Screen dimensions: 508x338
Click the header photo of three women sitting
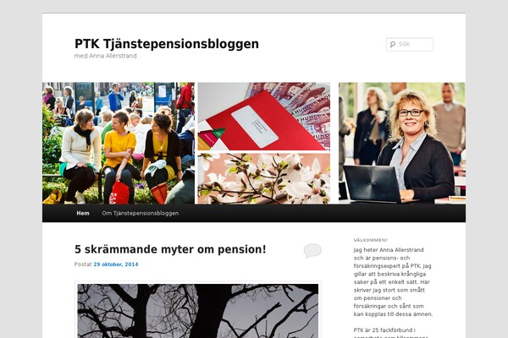pyautogui.click(x=119, y=143)
